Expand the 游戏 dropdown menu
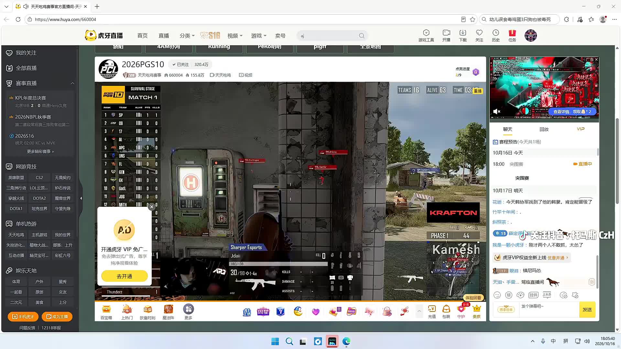This screenshot has width=621, height=349. click(x=259, y=36)
